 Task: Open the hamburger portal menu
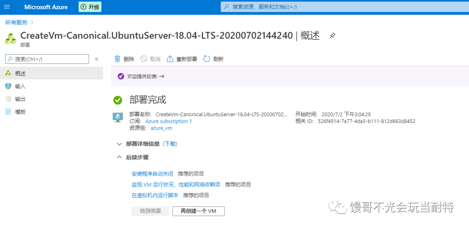(7, 7)
